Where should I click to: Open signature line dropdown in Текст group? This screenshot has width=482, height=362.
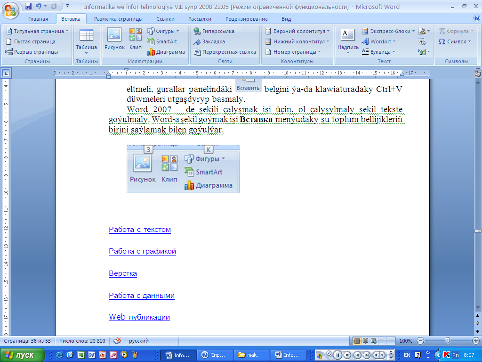point(424,31)
